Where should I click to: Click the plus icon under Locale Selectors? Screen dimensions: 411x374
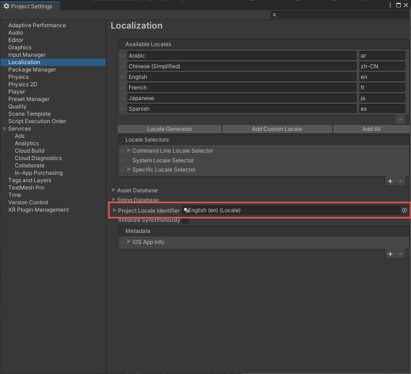click(390, 181)
